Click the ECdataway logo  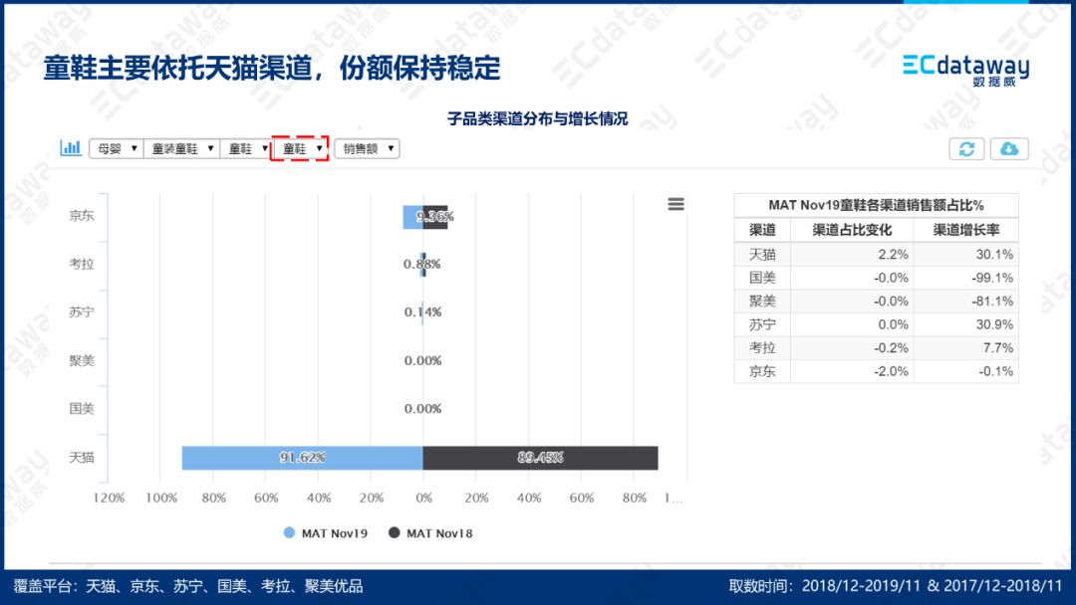pos(965,70)
